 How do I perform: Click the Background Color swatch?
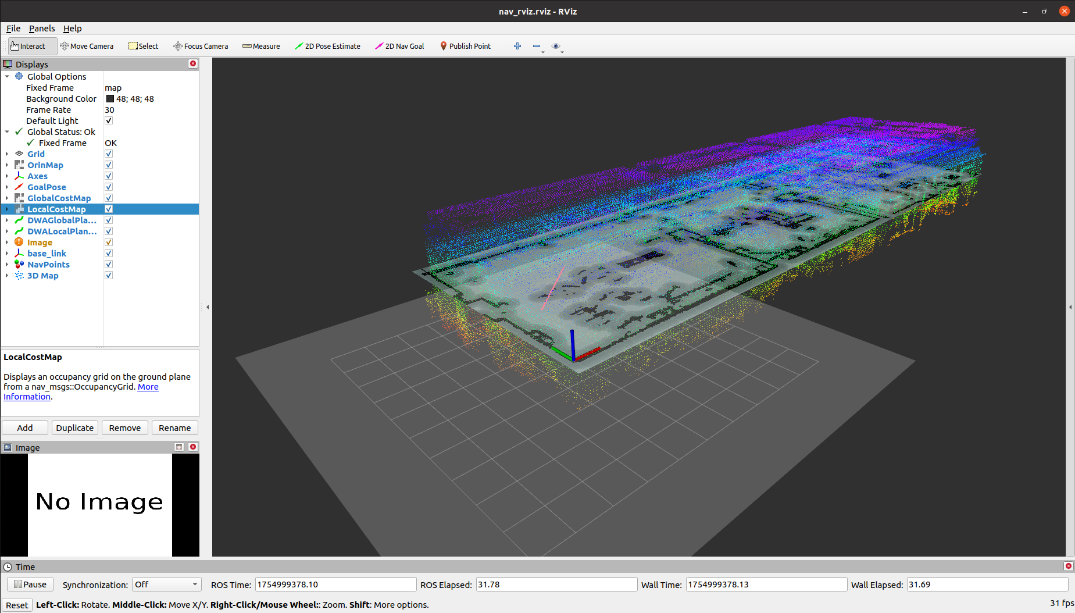(x=110, y=99)
